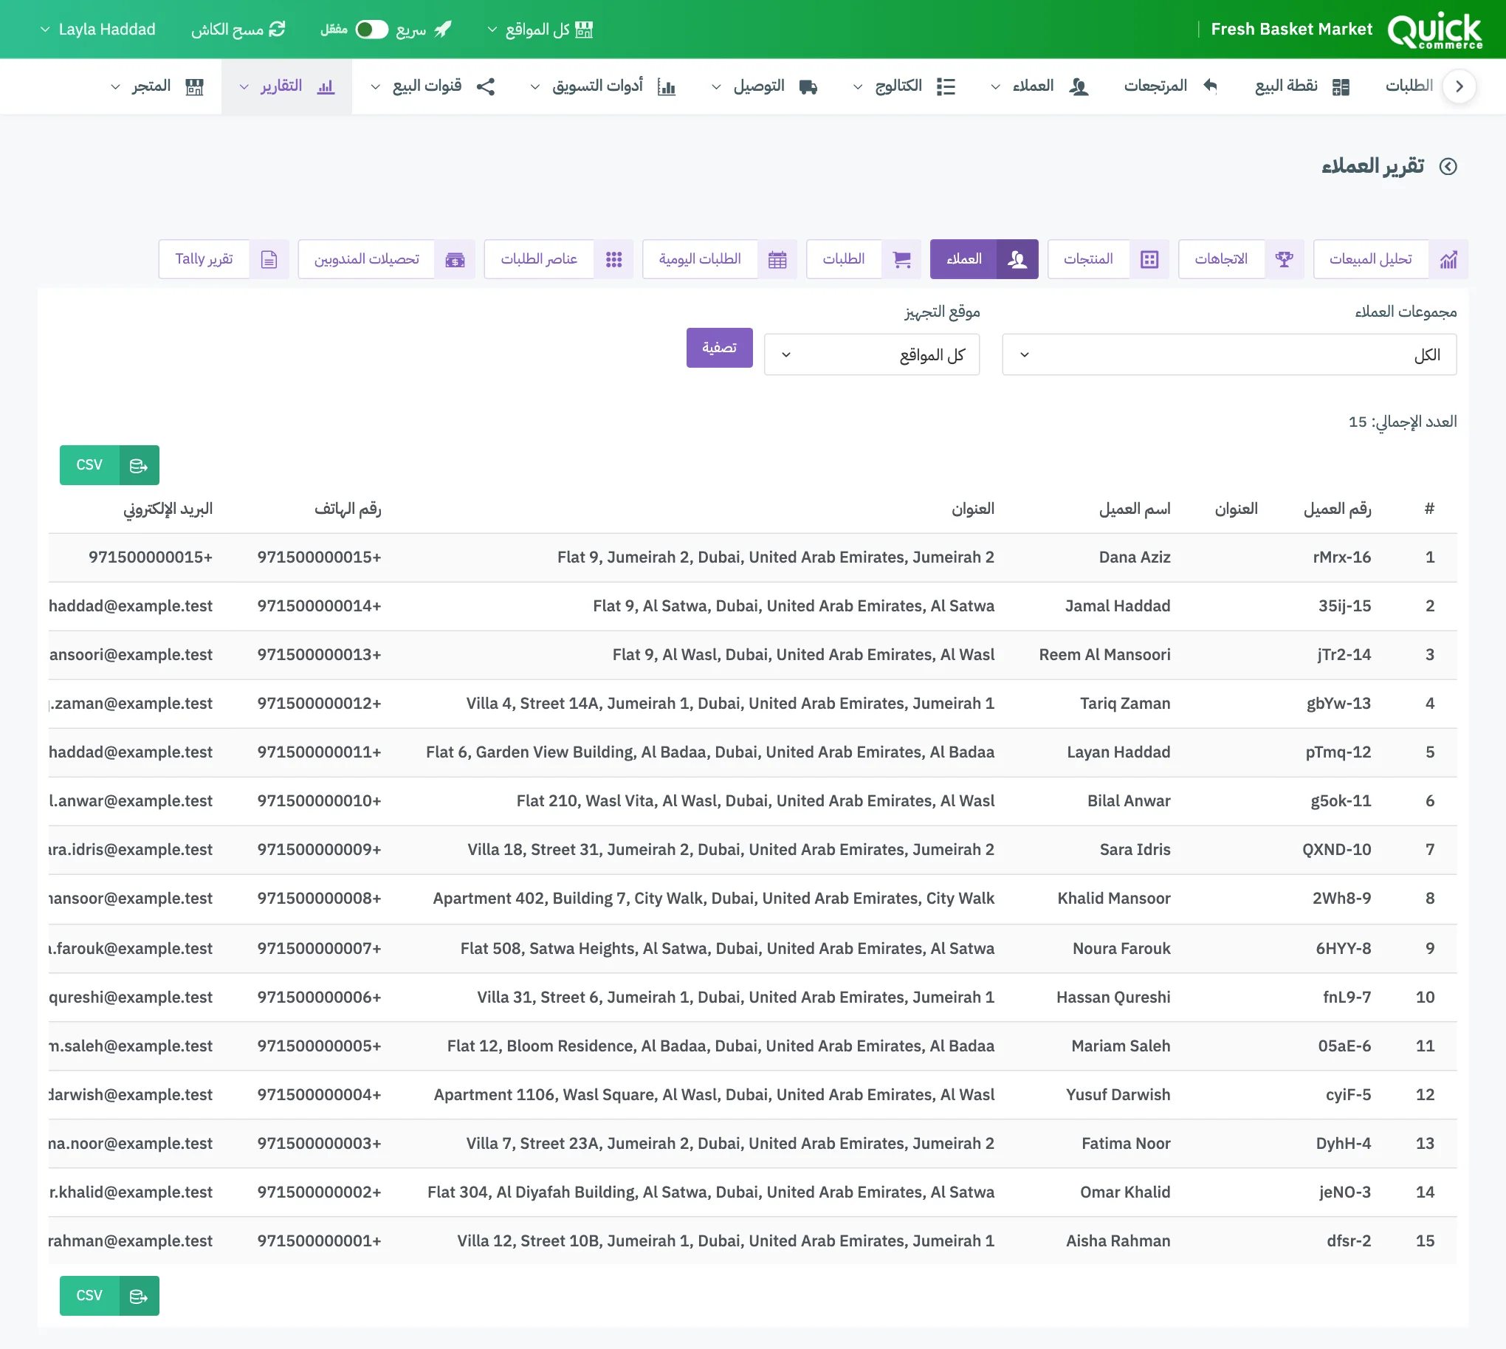Image resolution: width=1506 pixels, height=1349 pixels.
Task: Click the مسح الكاش link
Action: [238, 29]
